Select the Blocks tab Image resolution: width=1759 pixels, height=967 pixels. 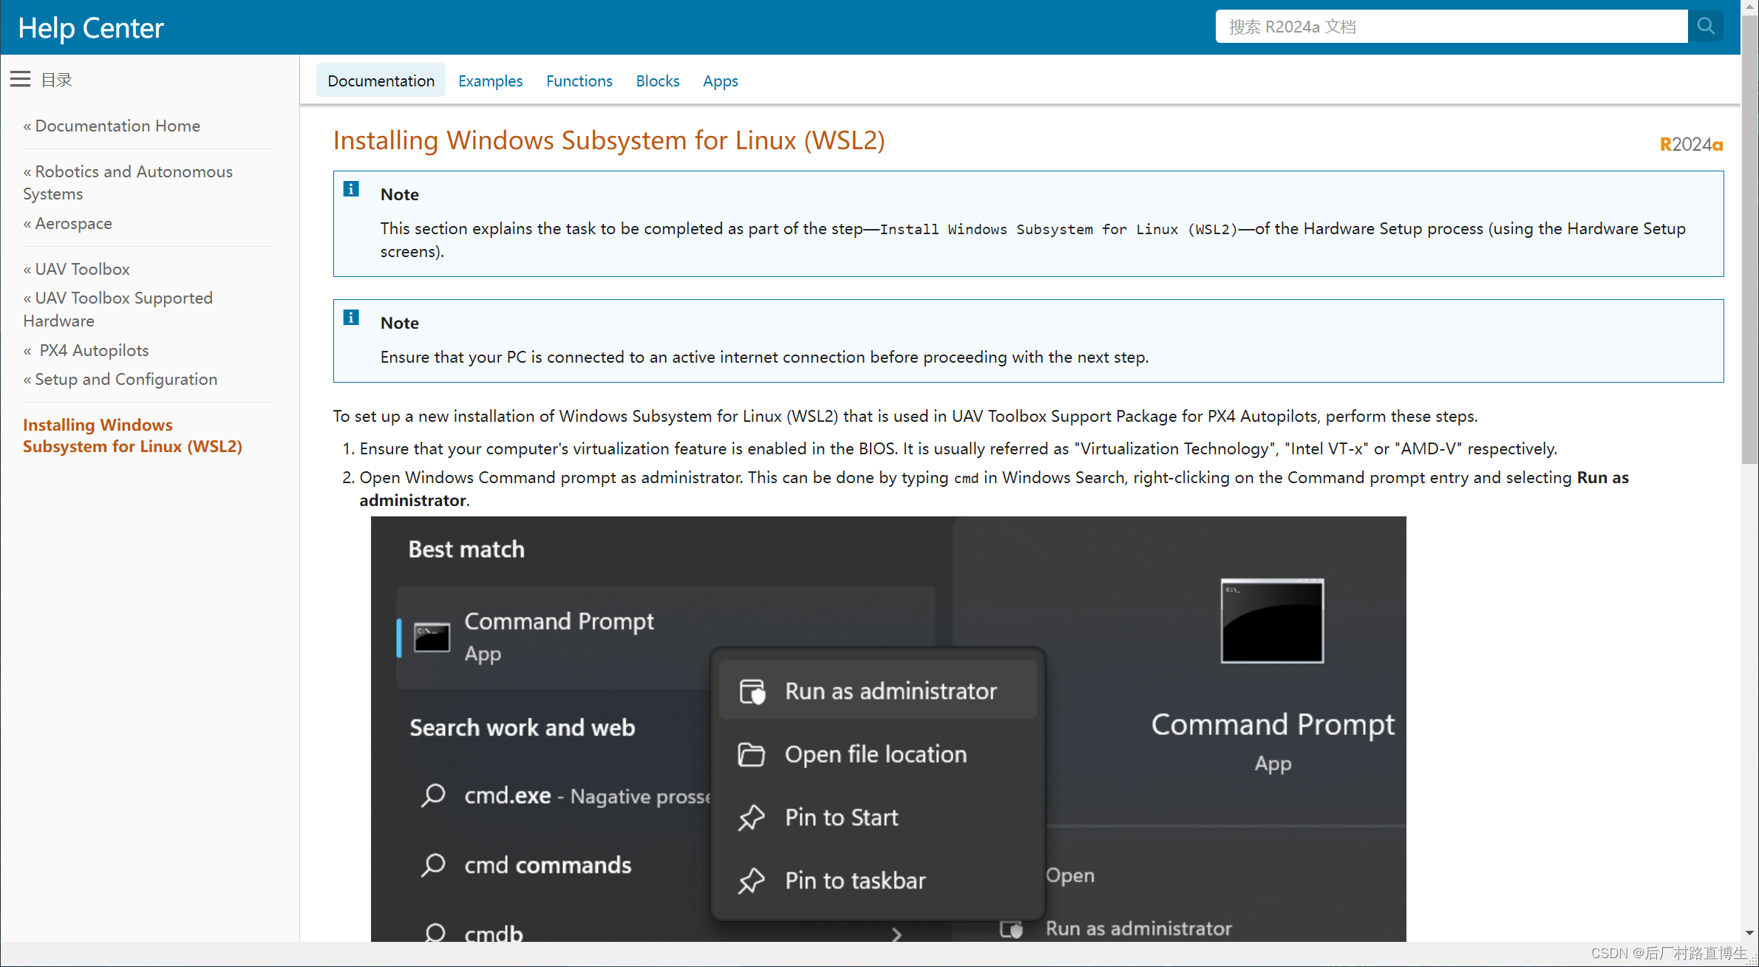(657, 81)
